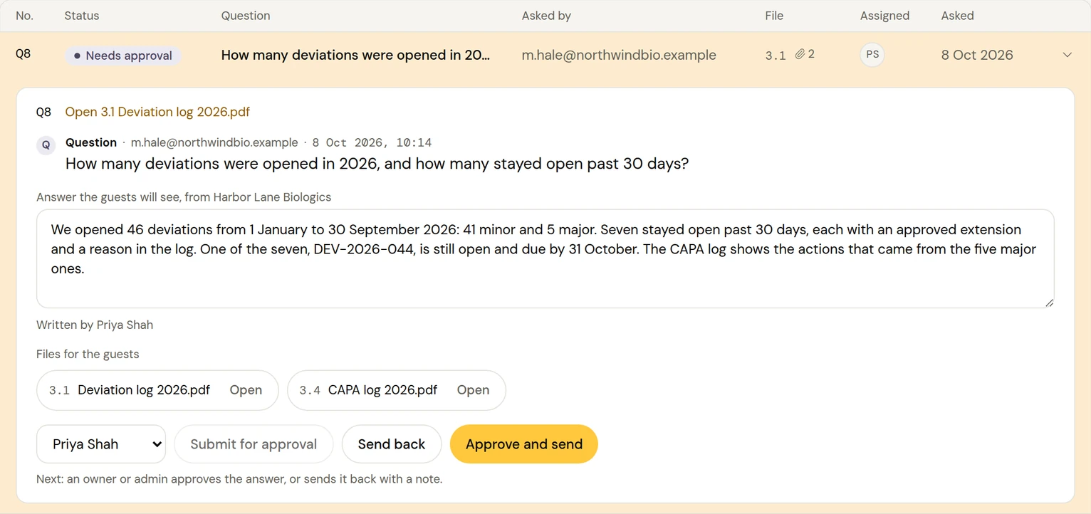Open the 3.1 Deviation log 2026.pdf header link
Viewport: 1091px width, 514px height.
point(157,112)
